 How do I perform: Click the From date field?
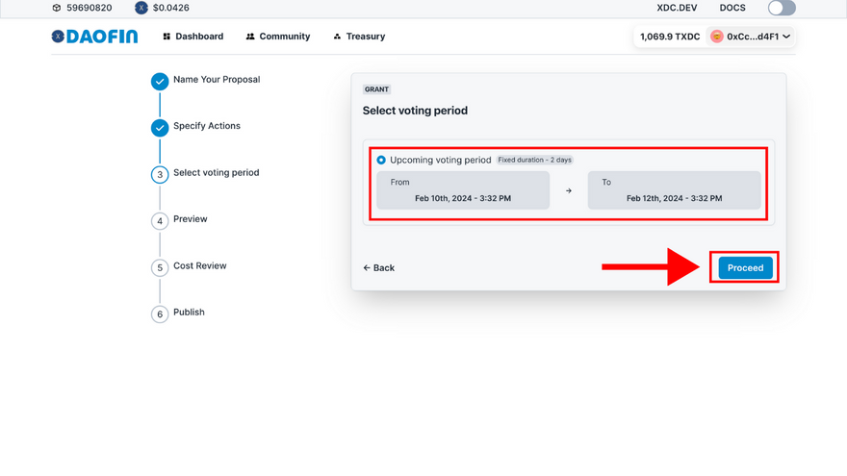tap(463, 190)
